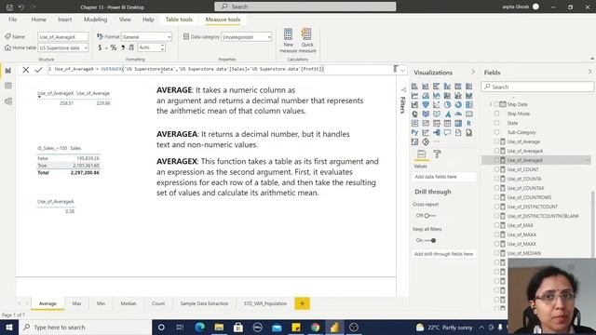Select the matrix visual icon
The width and height of the screenshot is (596, 335).
(x=458, y=124)
